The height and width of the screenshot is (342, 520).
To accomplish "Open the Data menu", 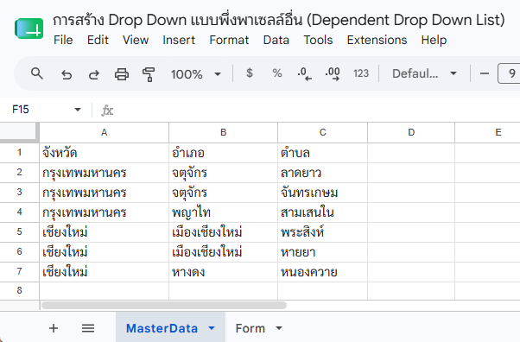I will pyautogui.click(x=276, y=40).
